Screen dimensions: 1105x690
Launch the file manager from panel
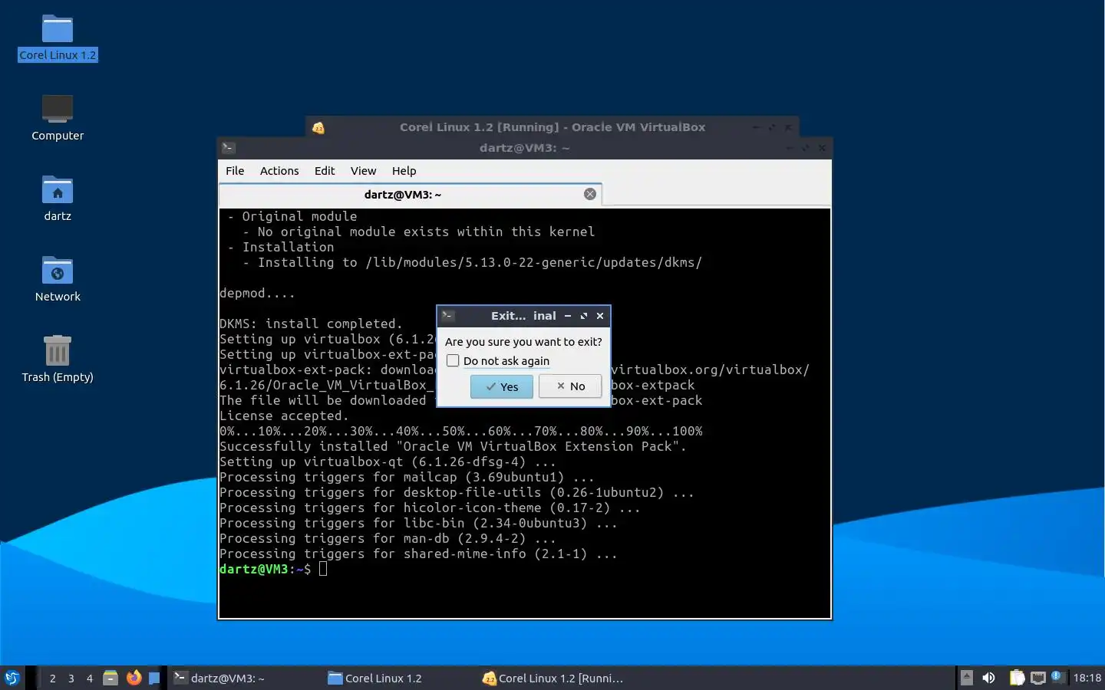point(110,678)
